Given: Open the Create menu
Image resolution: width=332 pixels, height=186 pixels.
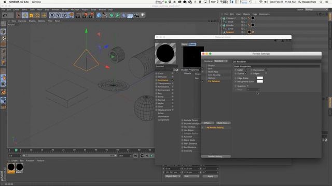Looking at the screenshot, I should (16, 10).
